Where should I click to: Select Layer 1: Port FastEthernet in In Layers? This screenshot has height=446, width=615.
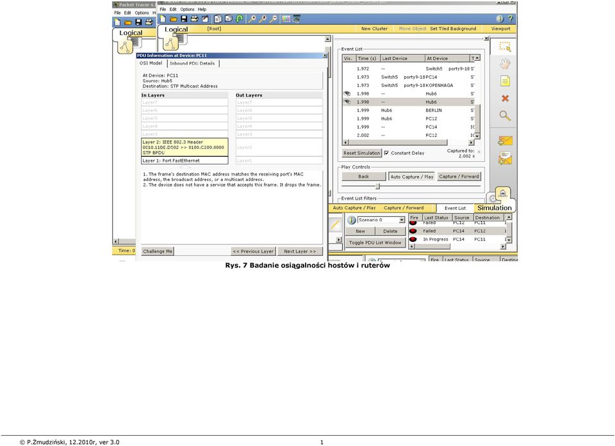pos(184,161)
